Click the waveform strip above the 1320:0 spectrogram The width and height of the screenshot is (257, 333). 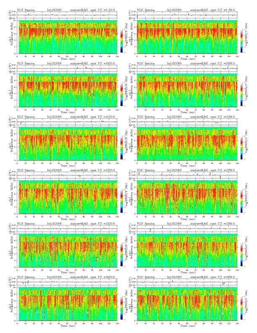tap(67, 229)
